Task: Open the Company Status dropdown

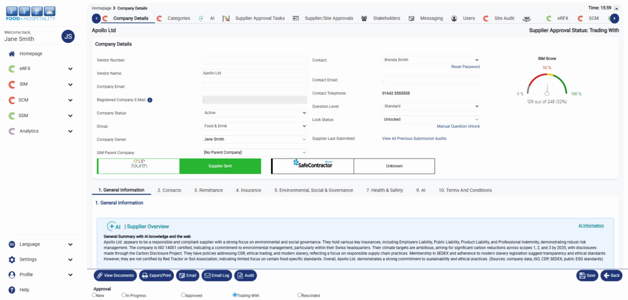Action: pos(255,113)
